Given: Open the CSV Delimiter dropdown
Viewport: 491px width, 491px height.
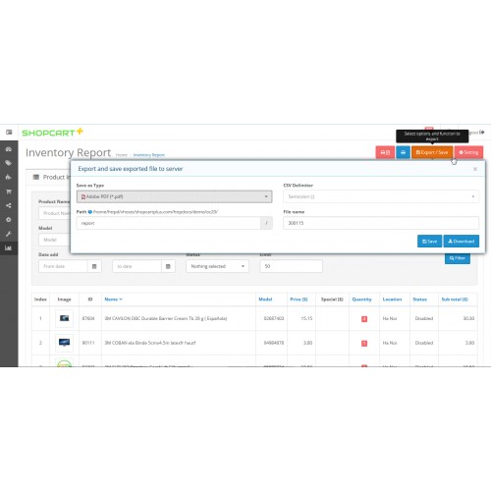Looking at the screenshot, I should point(381,196).
